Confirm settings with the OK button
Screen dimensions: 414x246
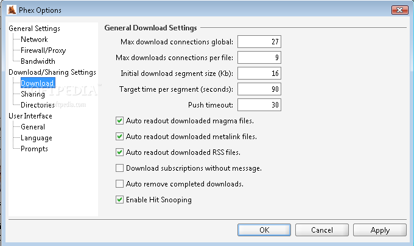[264, 230]
